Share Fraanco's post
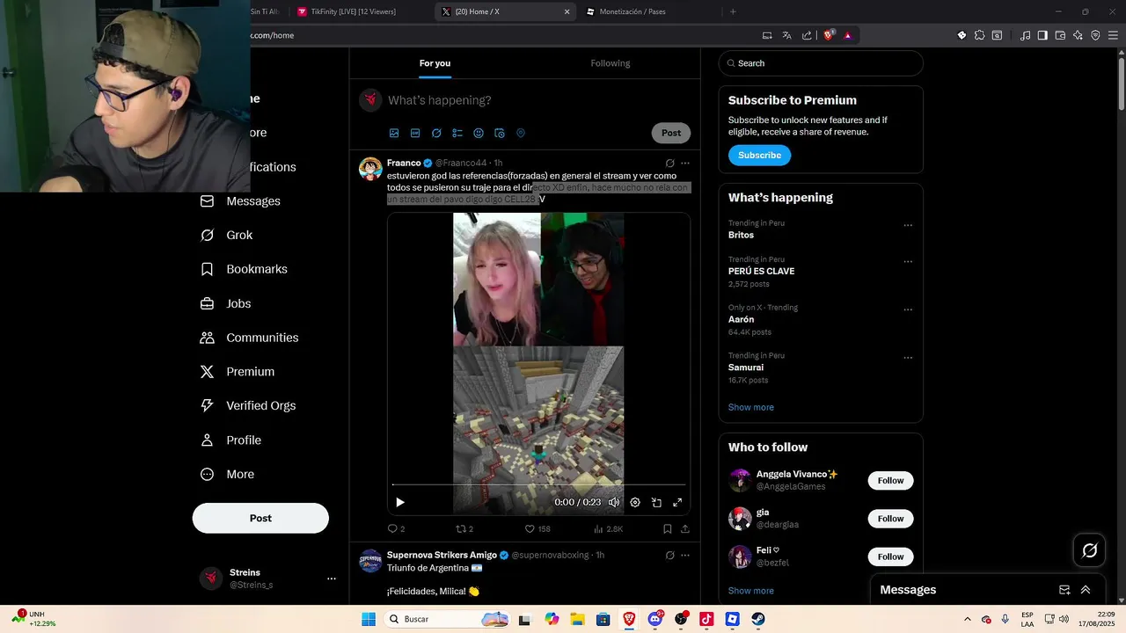 [x=685, y=529]
